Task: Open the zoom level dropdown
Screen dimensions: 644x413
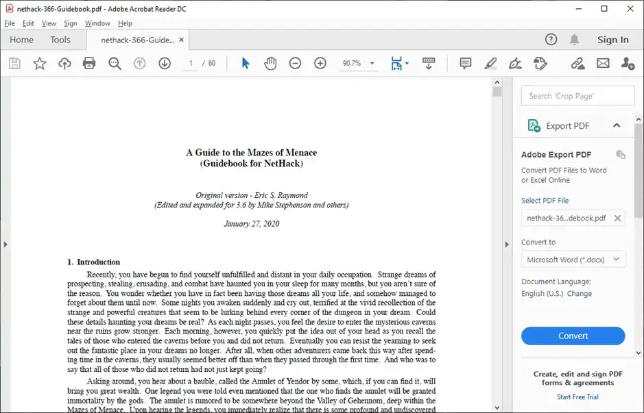Action: 372,63
